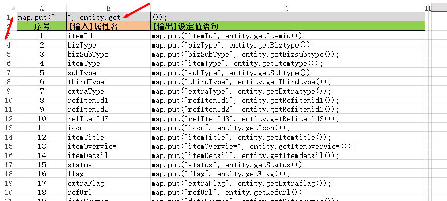Select the status attribute cell

point(109,165)
